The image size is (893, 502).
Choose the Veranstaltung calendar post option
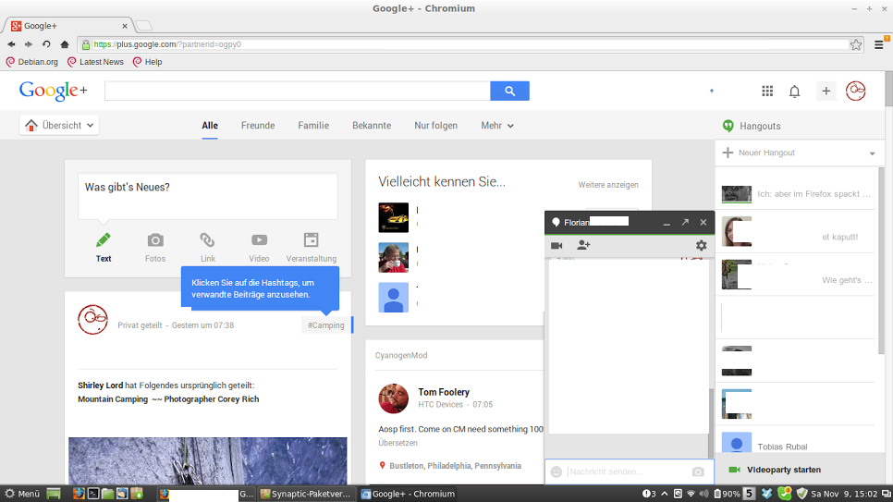[x=311, y=247]
